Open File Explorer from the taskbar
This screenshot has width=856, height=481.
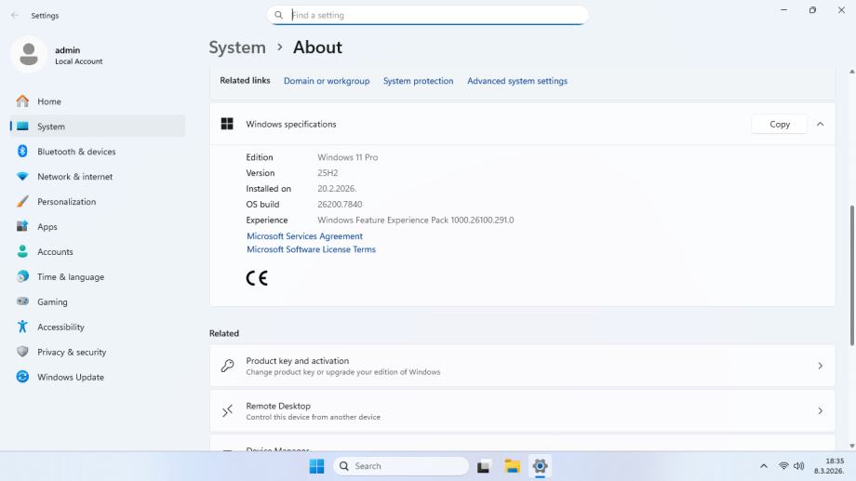point(512,466)
